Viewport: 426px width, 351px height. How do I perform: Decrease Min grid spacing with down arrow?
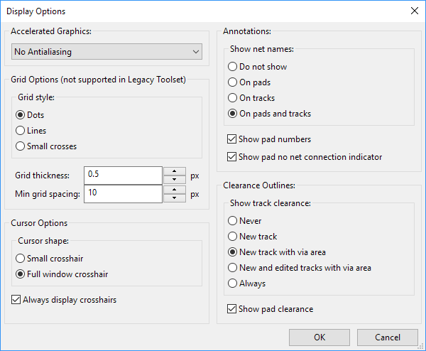point(175,198)
